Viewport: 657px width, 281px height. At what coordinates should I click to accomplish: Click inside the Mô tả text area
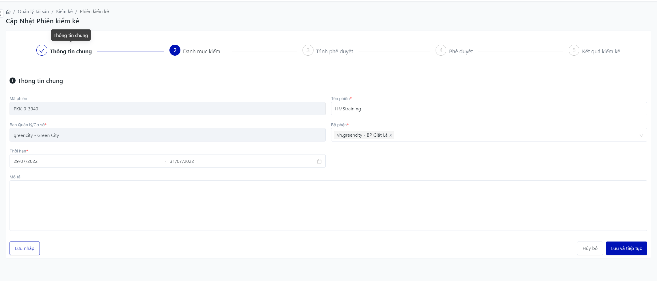click(x=328, y=205)
